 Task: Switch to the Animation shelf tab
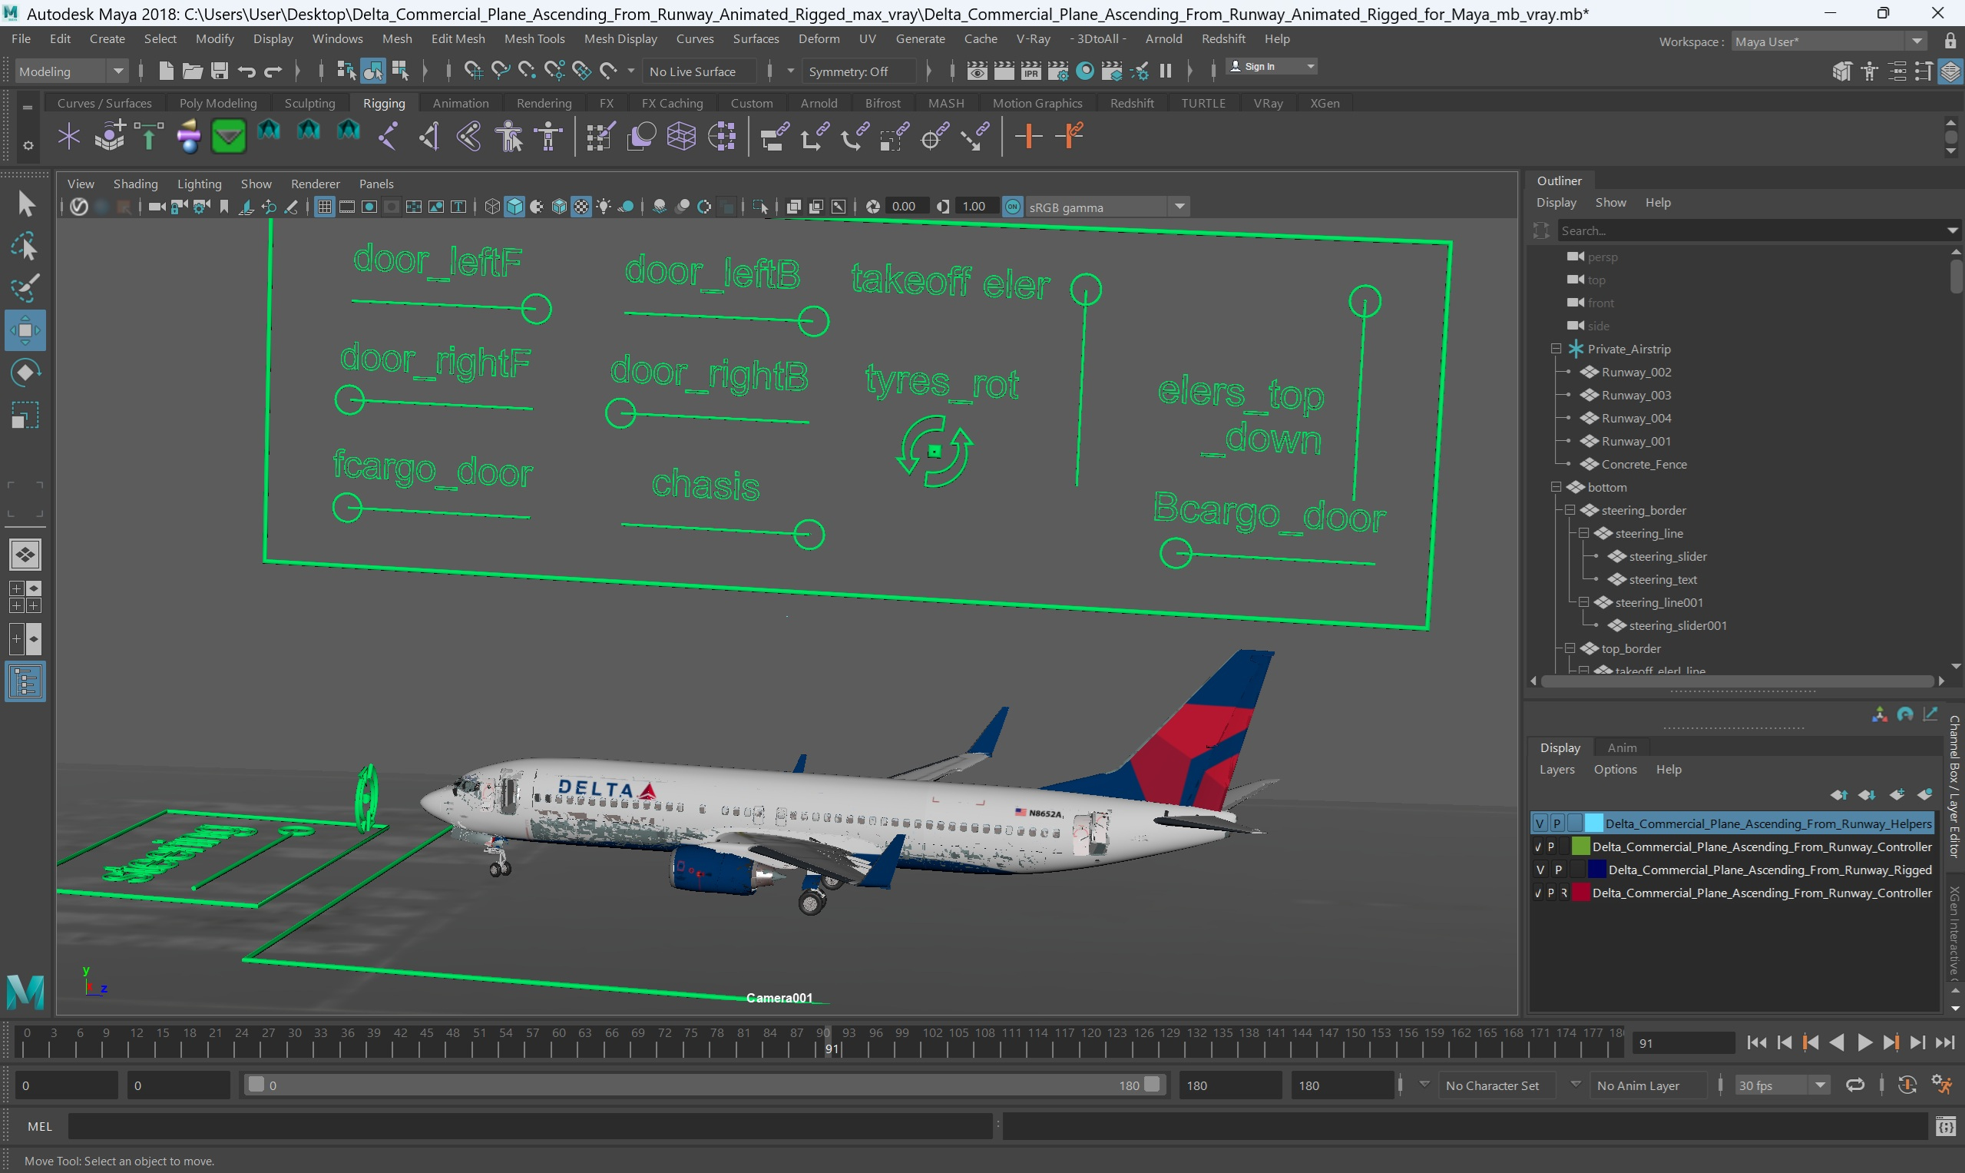461,103
